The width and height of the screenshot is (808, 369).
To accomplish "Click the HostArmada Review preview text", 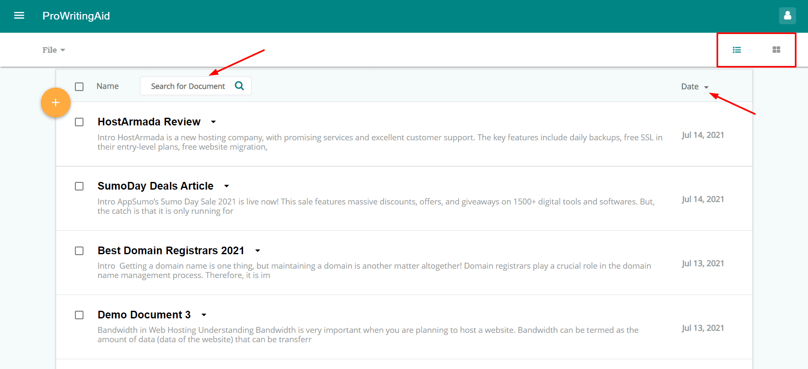I will pos(380,142).
